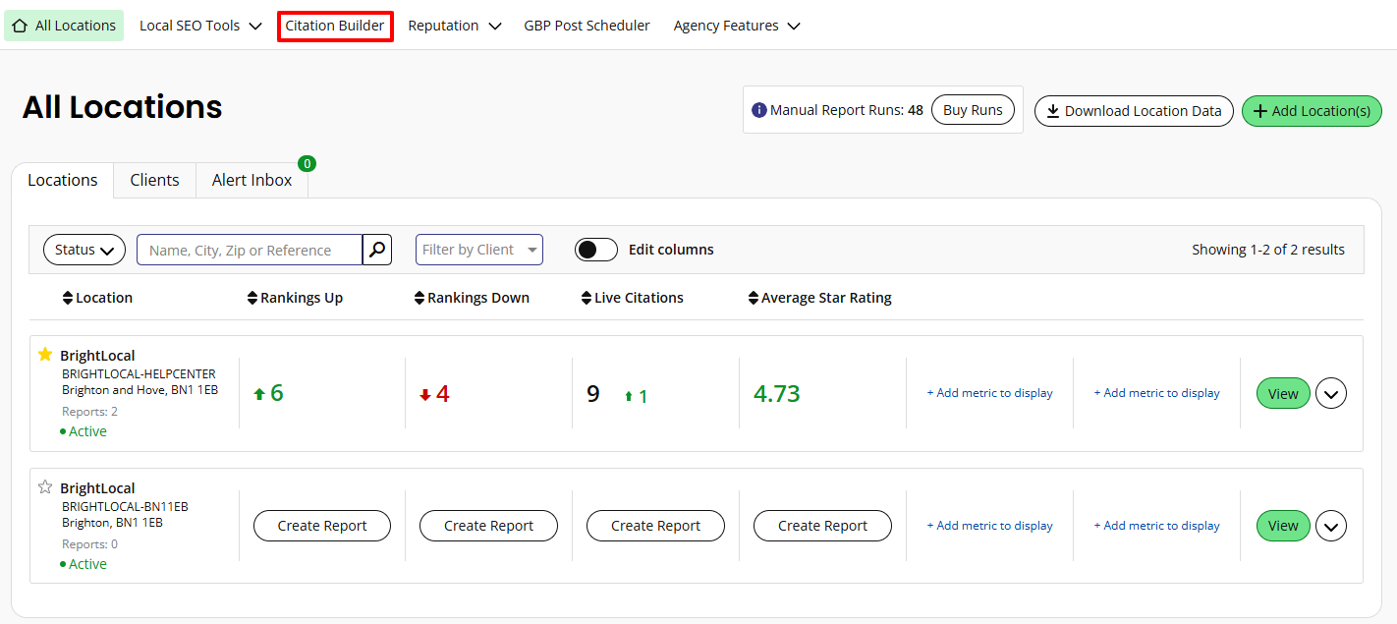Expand the Reputation menu
The image size is (1397, 624).
[455, 26]
